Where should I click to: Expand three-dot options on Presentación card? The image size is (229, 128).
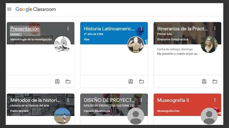(68, 28)
